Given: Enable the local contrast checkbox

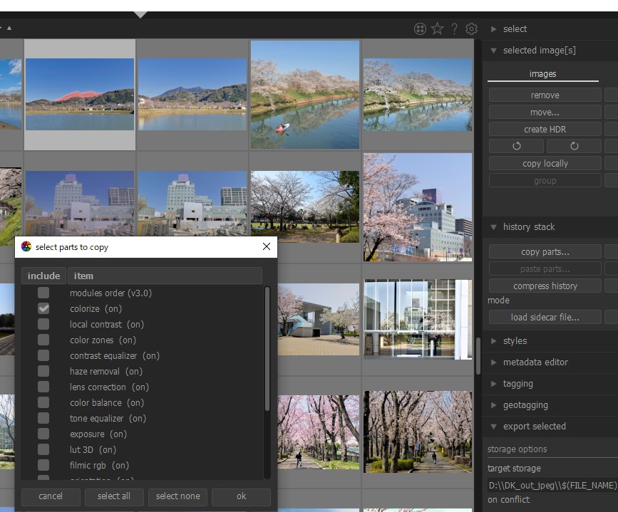Looking at the screenshot, I should pyautogui.click(x=43, y=324).
